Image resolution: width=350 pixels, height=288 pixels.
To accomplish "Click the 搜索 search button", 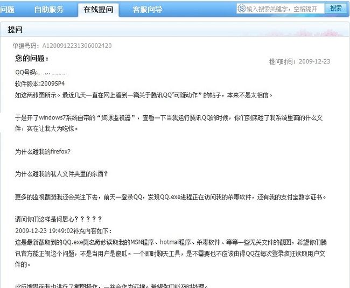I will pos(336,9).
